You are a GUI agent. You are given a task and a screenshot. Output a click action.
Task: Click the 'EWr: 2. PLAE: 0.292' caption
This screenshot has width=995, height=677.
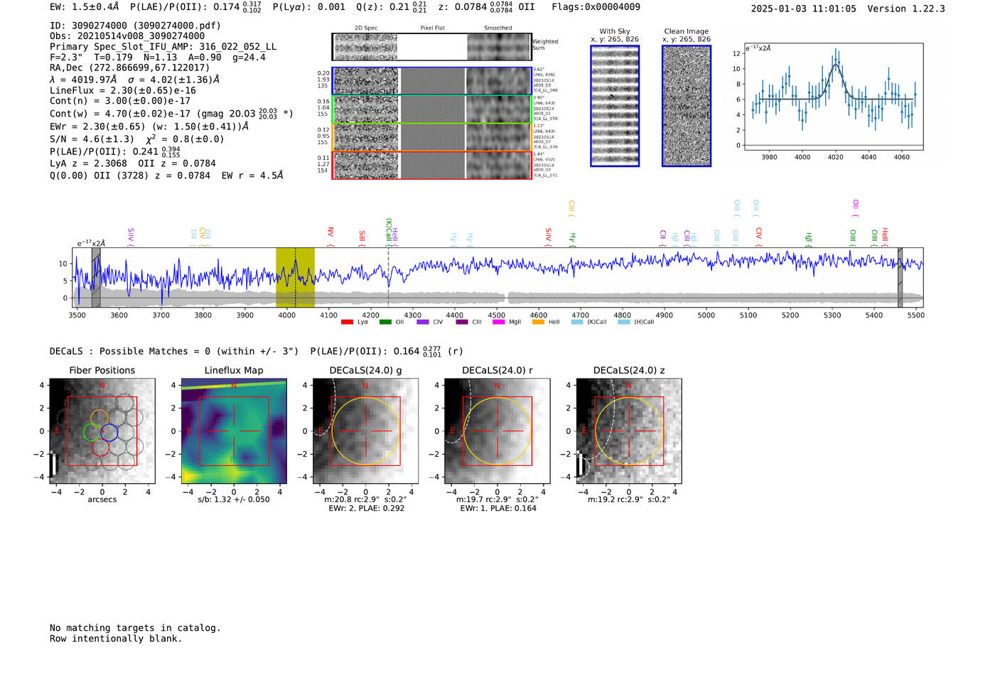tap(366, 509)
